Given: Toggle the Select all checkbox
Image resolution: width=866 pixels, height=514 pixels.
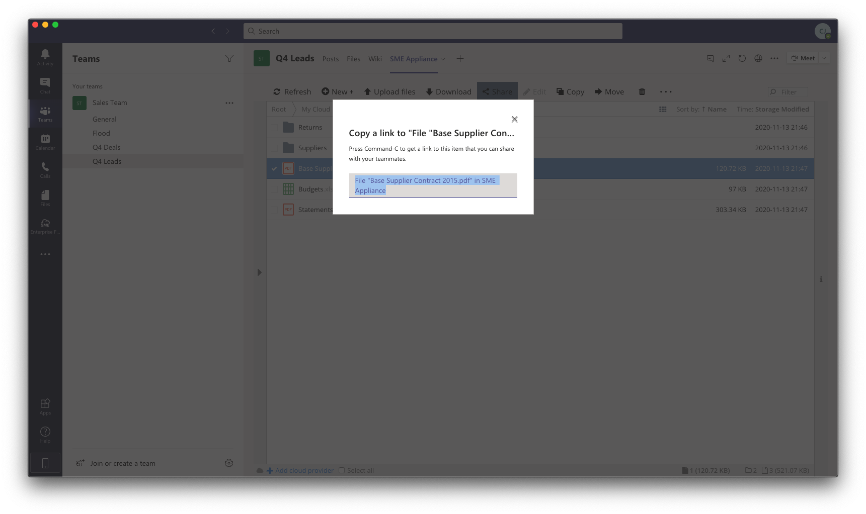Looking at the screenshot, I should point(342,470).
